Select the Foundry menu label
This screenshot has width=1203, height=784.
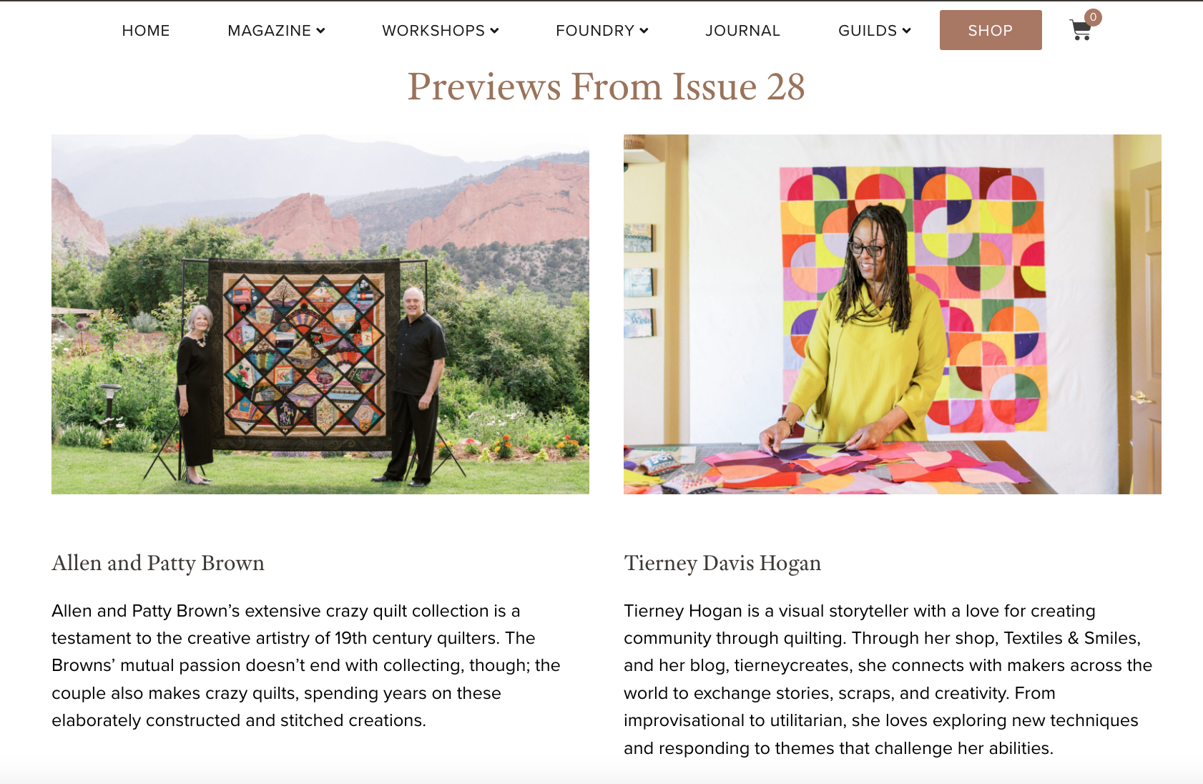coord(595,31)
